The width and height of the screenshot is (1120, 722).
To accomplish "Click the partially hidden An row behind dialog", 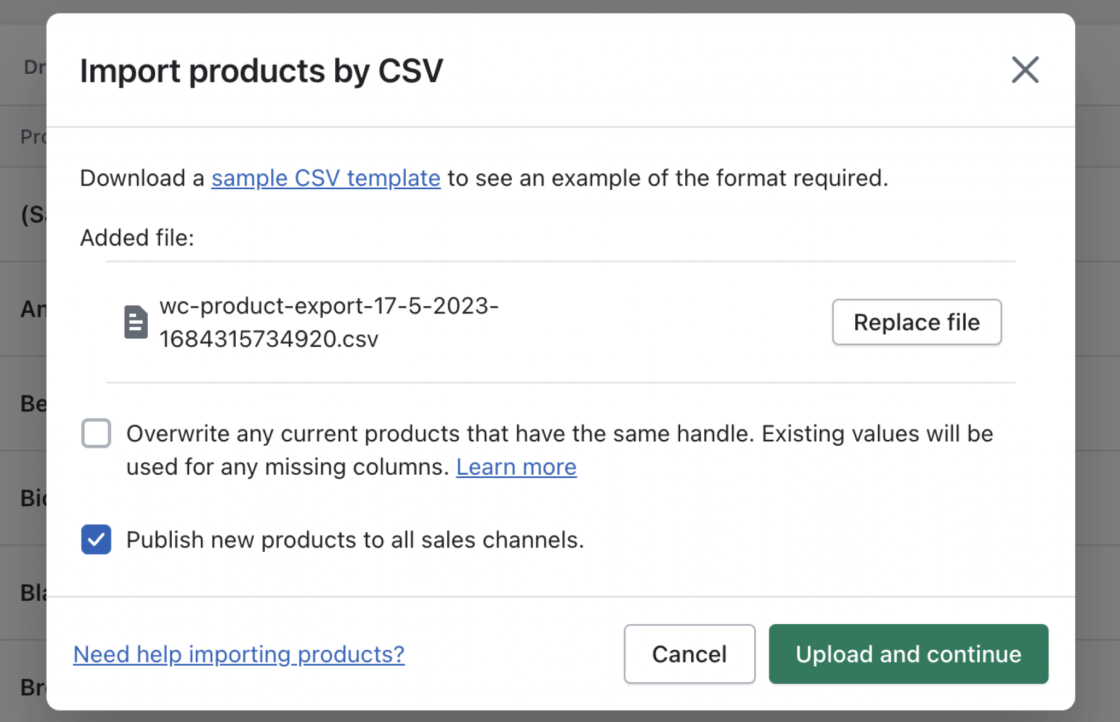I will [x=32, y=309].
